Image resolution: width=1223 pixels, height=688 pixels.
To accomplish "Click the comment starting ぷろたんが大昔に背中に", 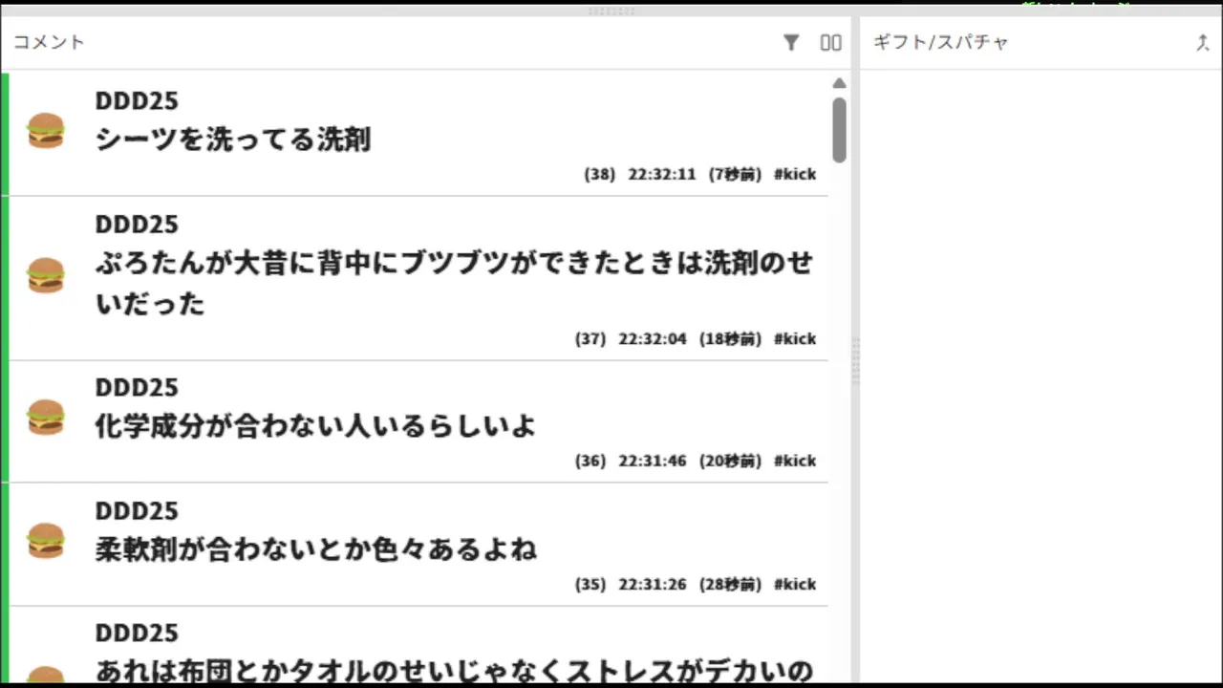I will point(455,283).
